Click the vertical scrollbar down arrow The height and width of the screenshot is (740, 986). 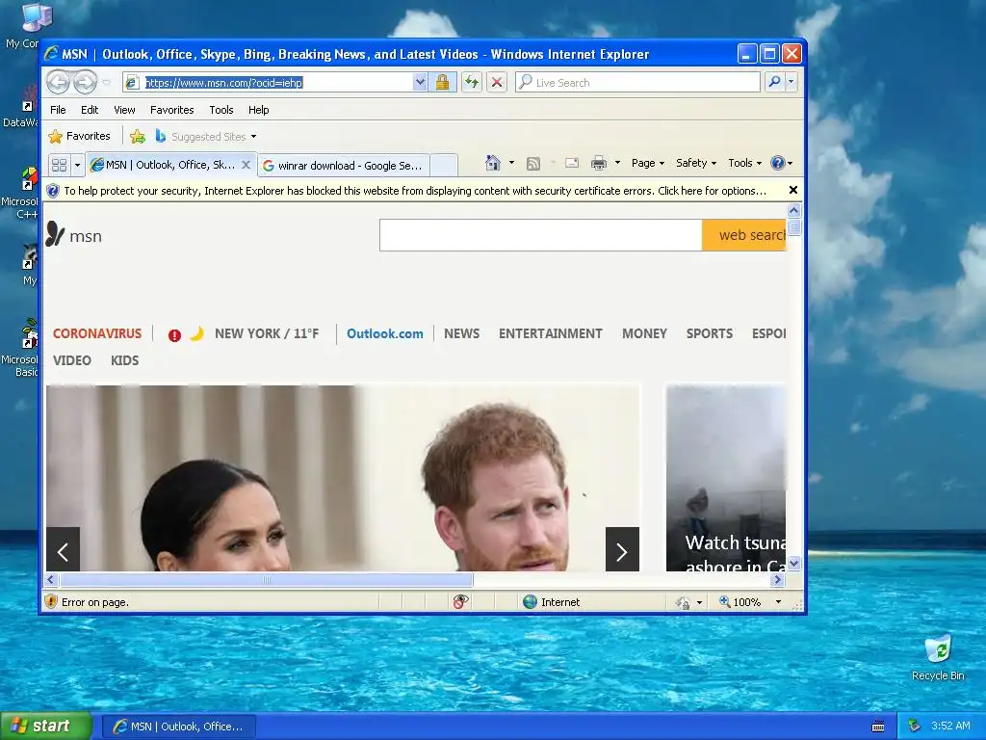coord(793,564)
